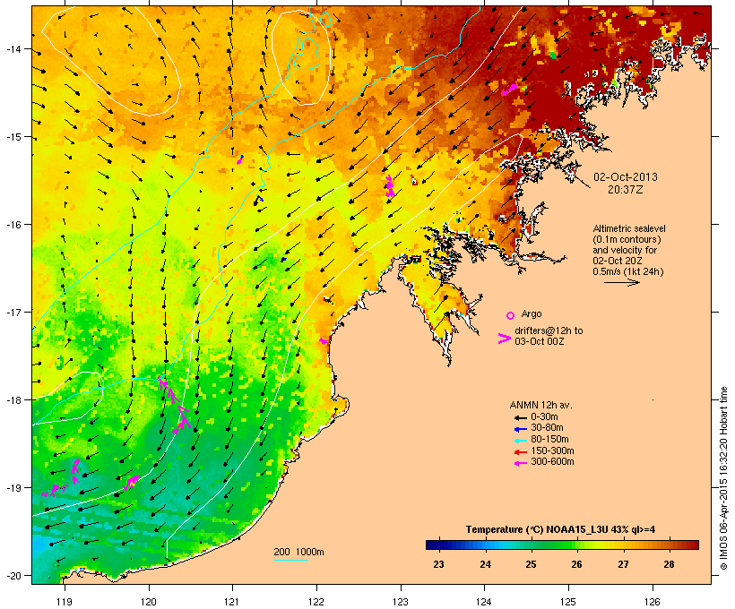Click the date label 02-Oct-2013
The width and height of the screenshot is (735, 609).
(x=626, y=177)
